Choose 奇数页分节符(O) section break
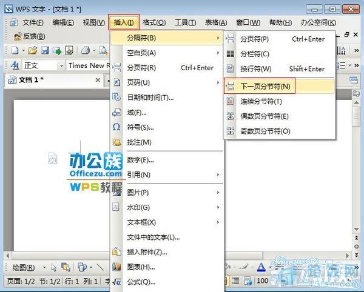This screenshot has width=364, height=292. pos(280,131)
